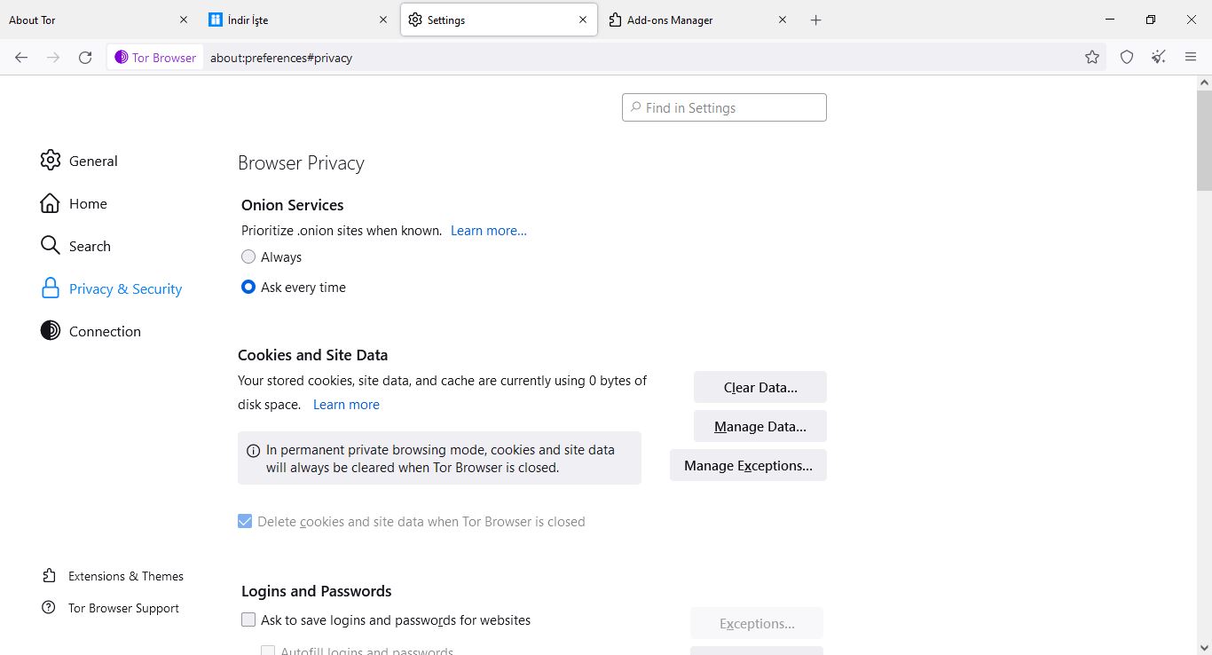Minimize the browser window

pos(1110,20)
